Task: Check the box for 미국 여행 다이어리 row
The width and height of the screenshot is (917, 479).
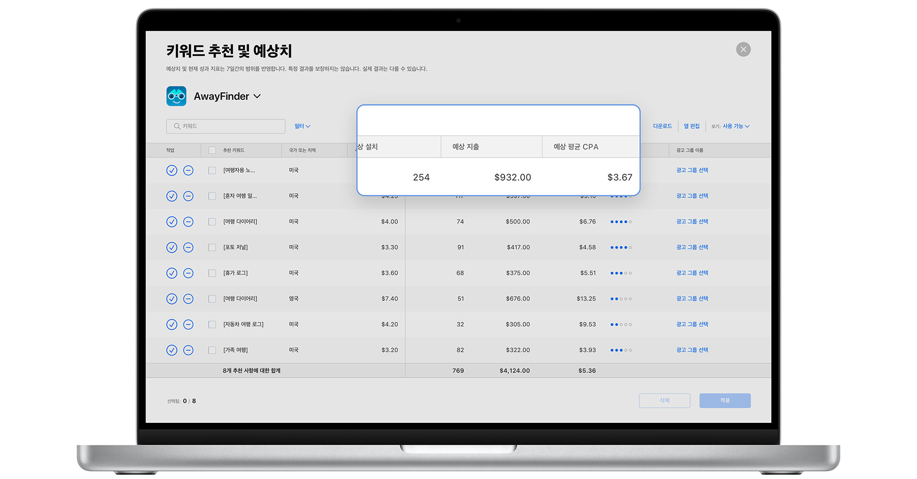Action: coord(212,222)
